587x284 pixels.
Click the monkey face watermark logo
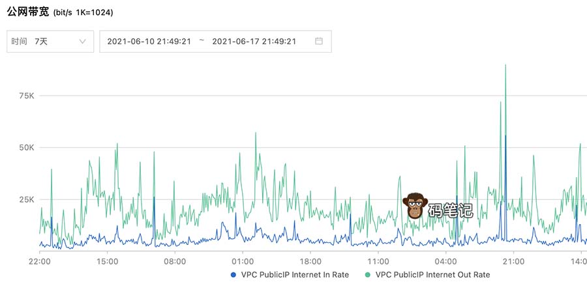pos(415,206)
